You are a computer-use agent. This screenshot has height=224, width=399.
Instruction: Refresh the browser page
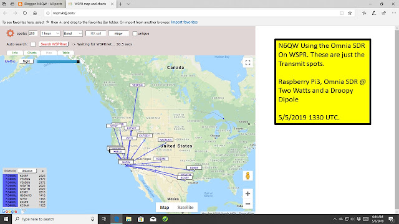[x=25, y=13]
